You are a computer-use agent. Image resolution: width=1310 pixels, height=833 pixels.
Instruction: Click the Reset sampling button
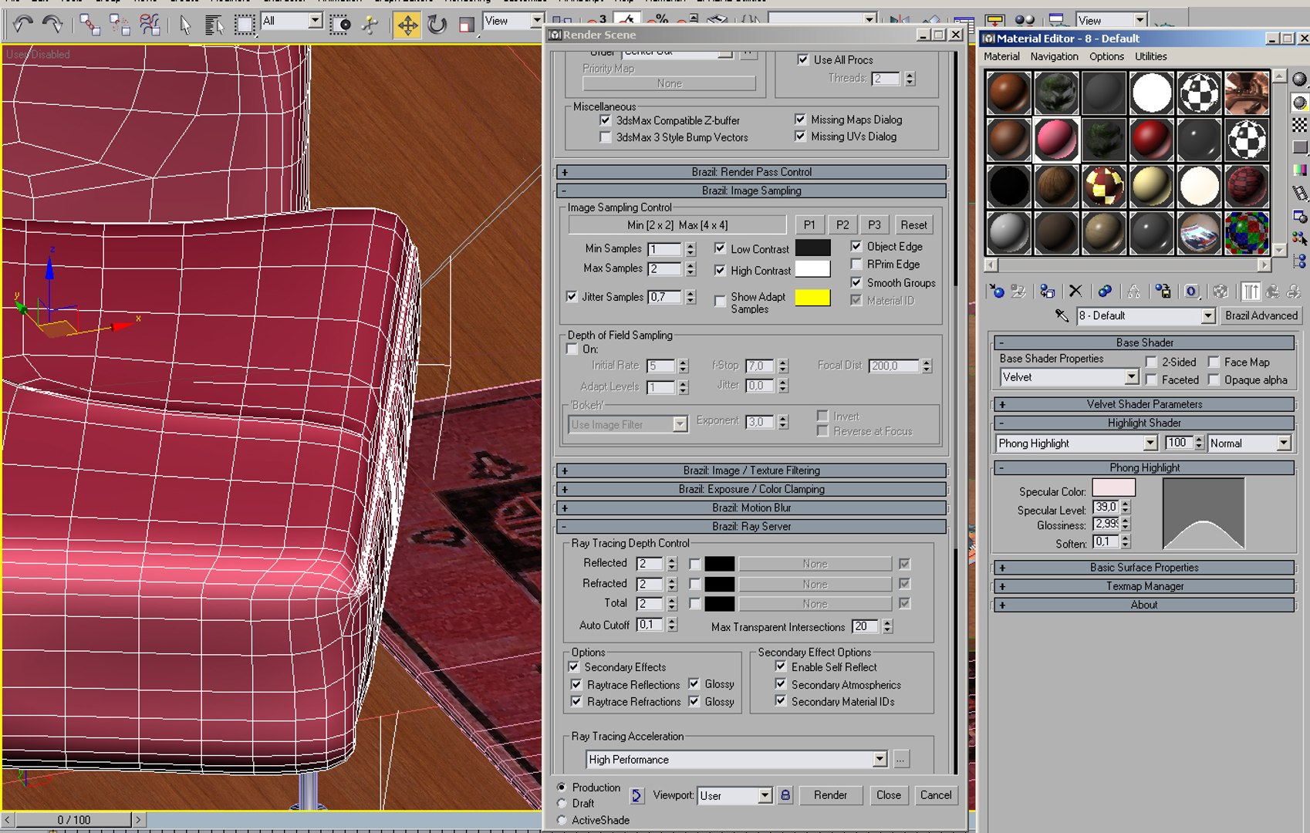click(913, 224)
